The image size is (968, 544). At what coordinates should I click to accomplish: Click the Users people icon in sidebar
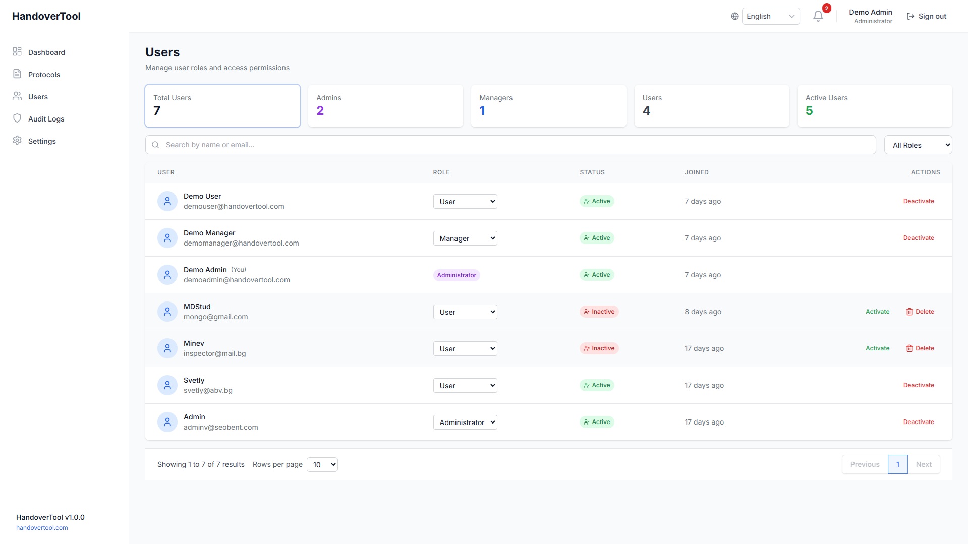pos(17,96)
